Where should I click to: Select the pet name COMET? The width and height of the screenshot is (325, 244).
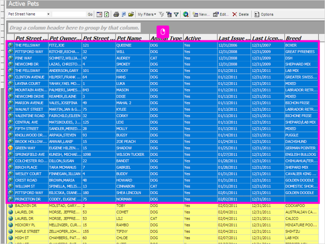pyautogui.click(x=122, y=212)
